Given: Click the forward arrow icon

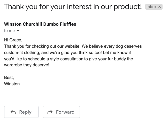Looking at the screenshot, I should 50,112.
